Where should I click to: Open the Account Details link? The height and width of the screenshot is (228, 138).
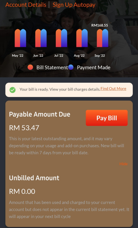26,5
